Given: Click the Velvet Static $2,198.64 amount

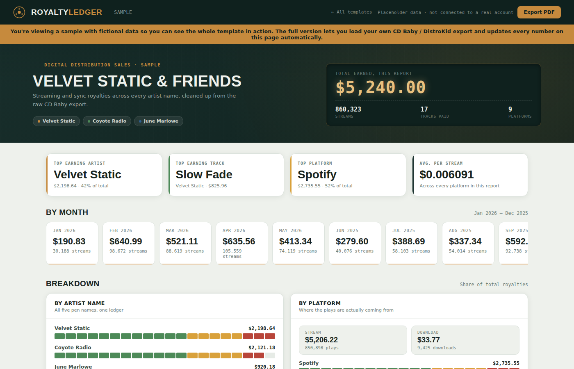Looking at the screenshot, I should pyautogui.click(x=262, y=328).
